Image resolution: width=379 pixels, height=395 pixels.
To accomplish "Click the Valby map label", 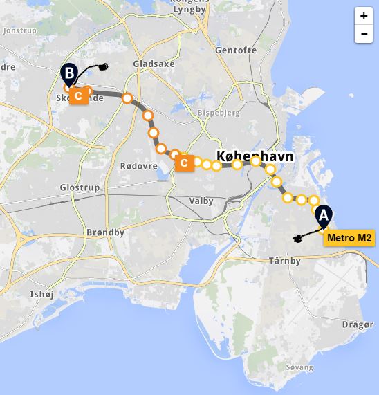I will (201, 201).
